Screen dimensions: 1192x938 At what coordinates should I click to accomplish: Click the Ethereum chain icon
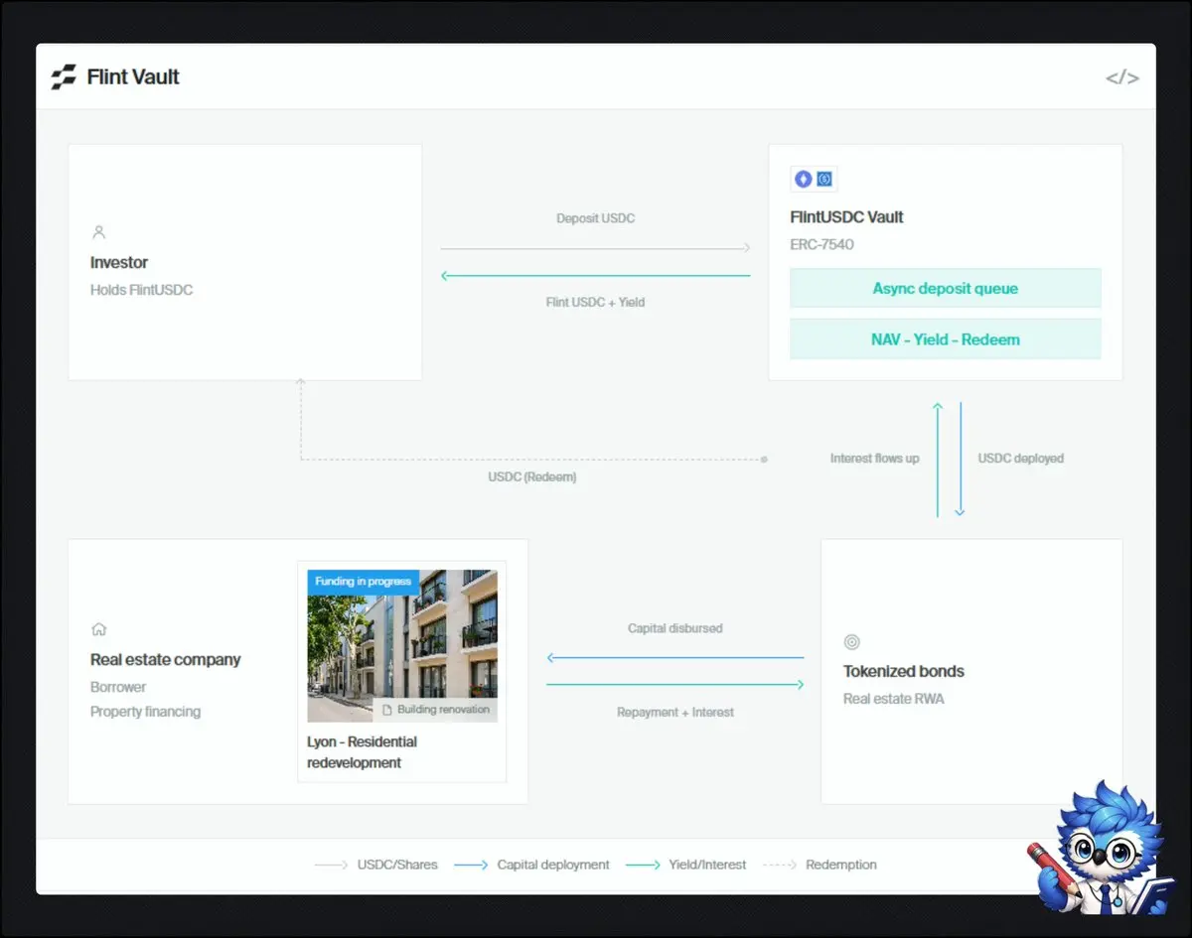click(x=803, y=180)
